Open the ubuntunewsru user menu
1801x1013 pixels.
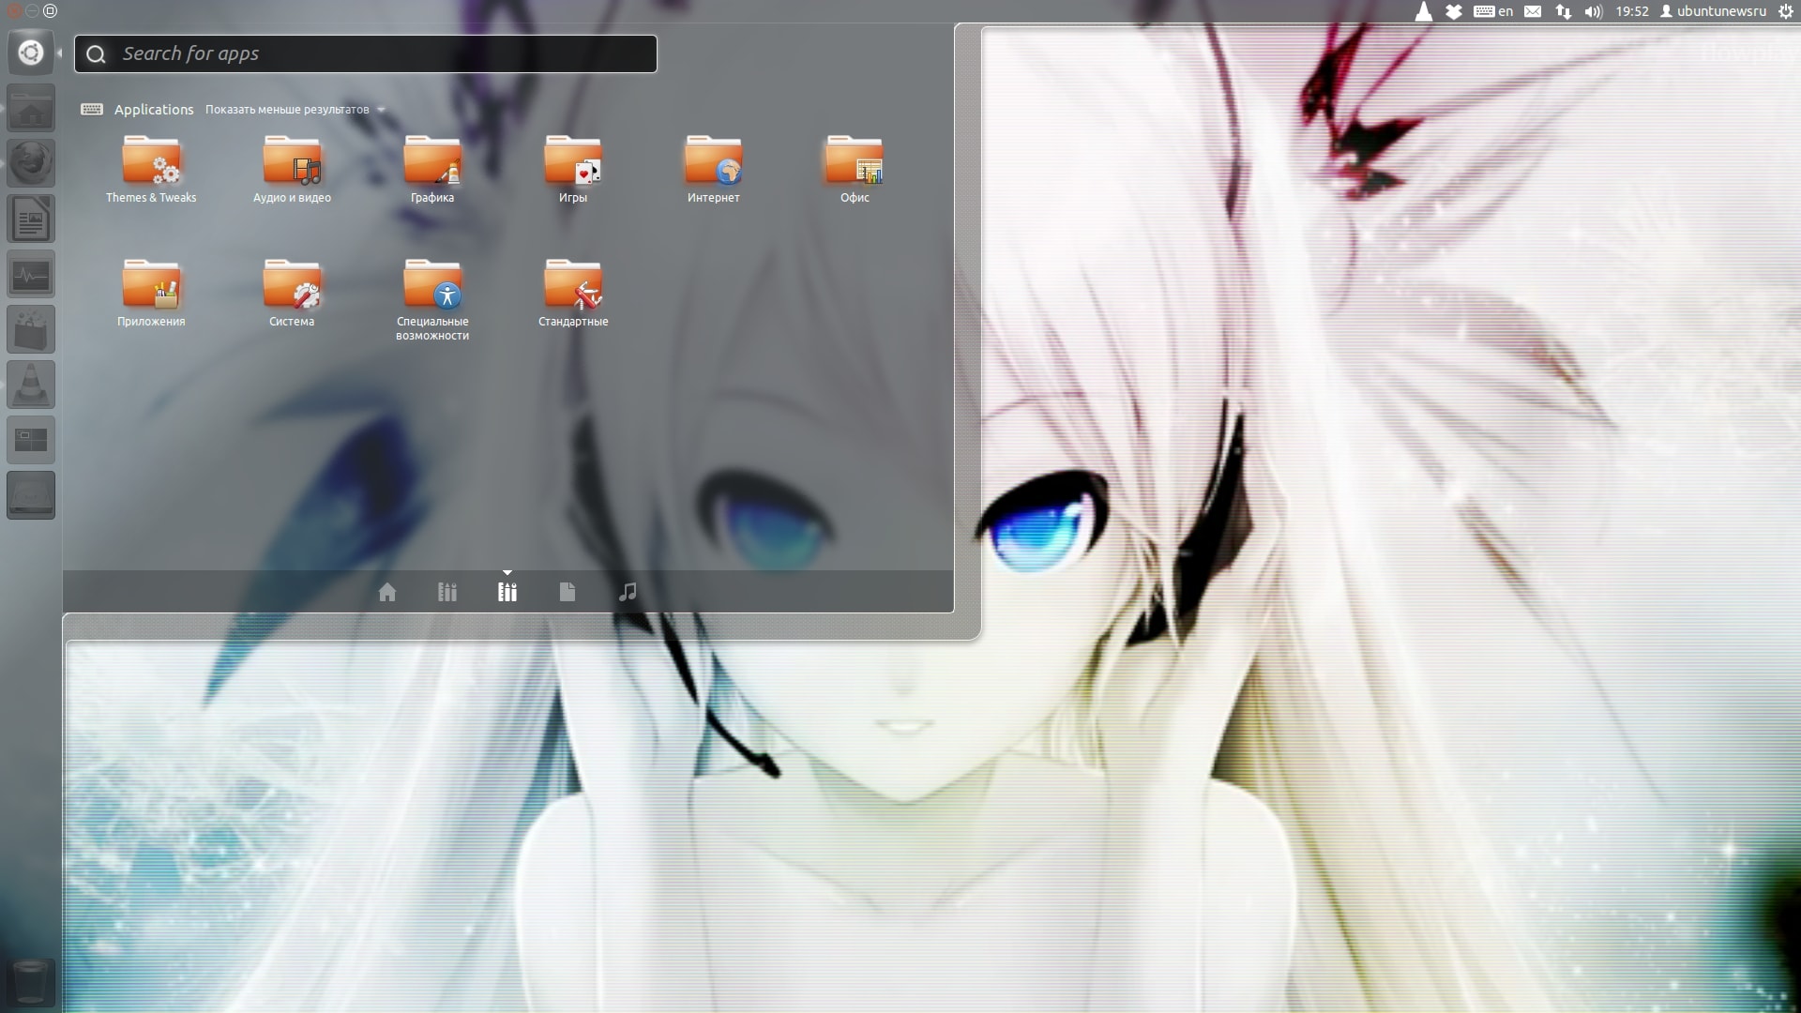coord(1714,11)
